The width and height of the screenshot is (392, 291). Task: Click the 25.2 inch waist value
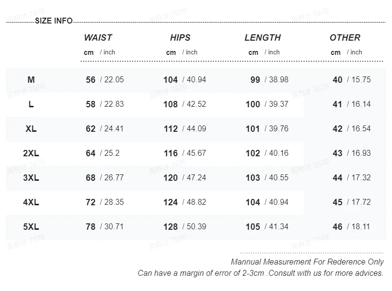point(112,153)
